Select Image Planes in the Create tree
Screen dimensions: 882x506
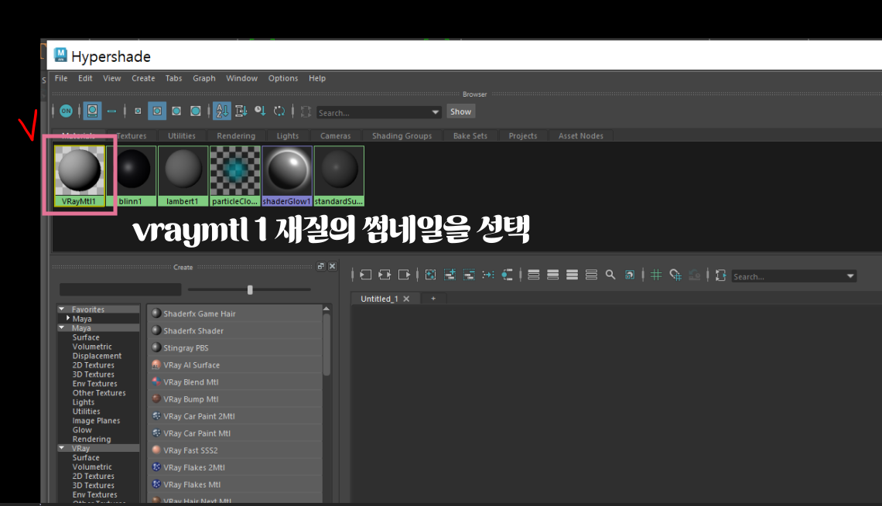coord(96,421)
